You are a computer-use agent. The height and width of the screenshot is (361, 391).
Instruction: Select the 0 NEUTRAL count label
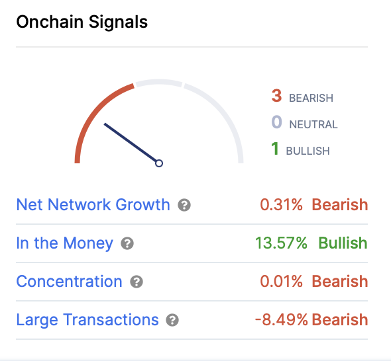304,122
